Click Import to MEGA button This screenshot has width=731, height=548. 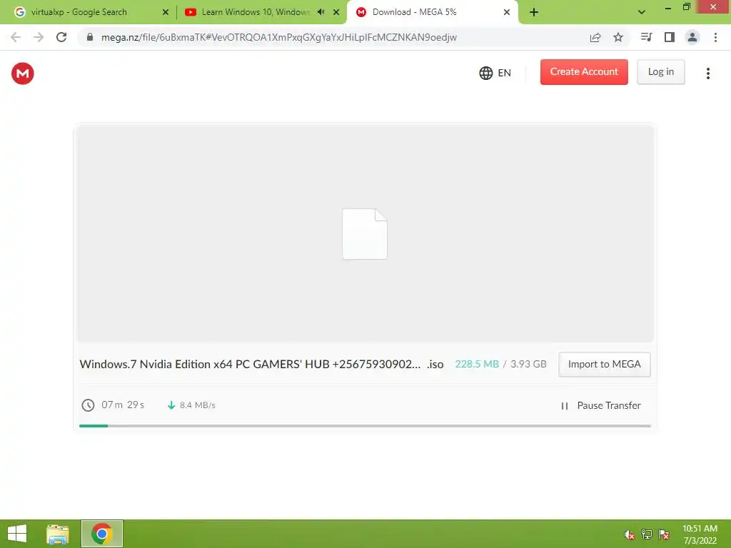click(604, 364)
